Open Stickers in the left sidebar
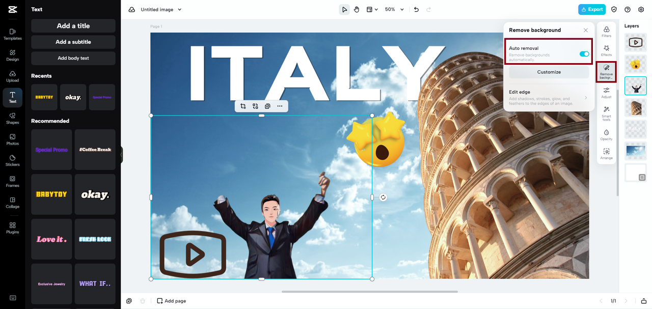 point(13,160)
